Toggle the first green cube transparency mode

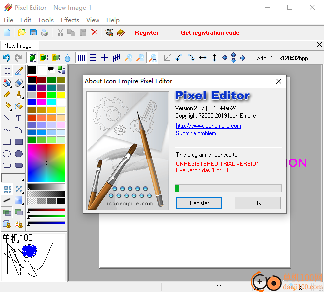tap(32, 58)
